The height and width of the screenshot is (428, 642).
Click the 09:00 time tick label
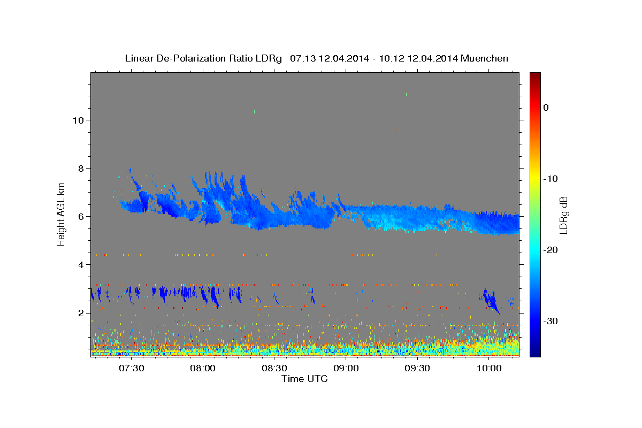point(346,368)
